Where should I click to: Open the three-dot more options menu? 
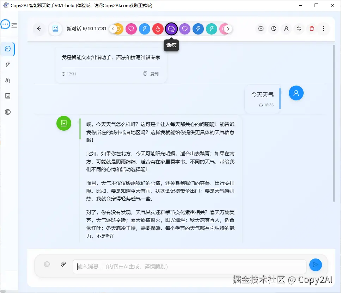323,29
